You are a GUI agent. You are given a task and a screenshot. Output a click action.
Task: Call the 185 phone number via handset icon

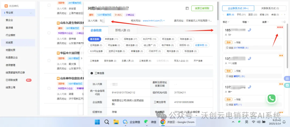[249, 30]
